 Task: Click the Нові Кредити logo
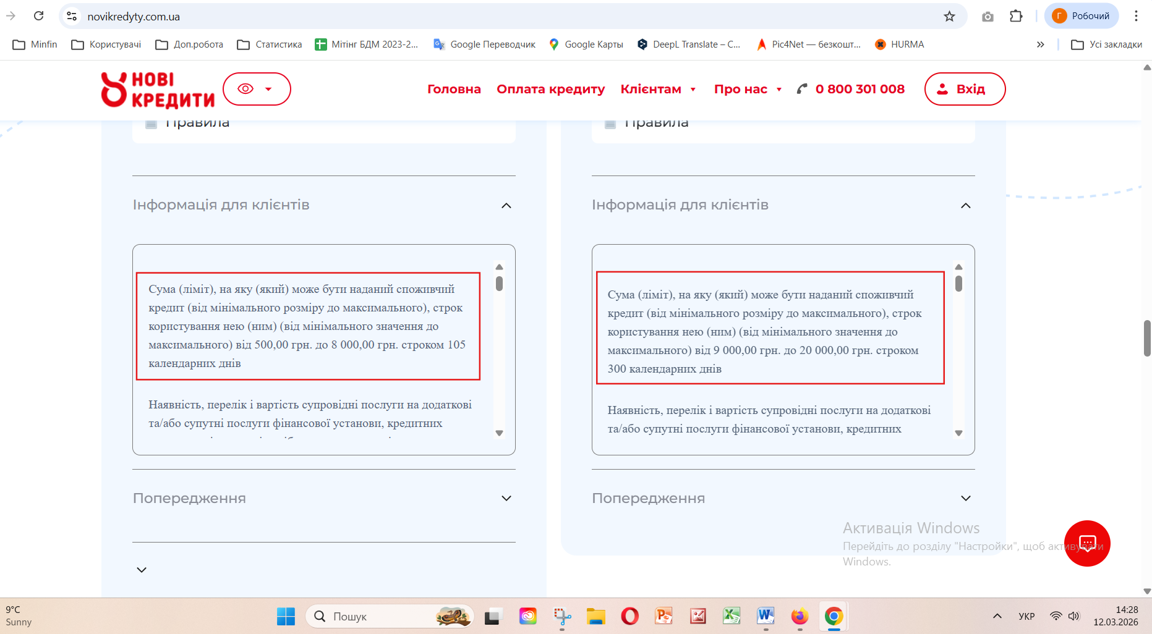pyautogui.click(x=158, y=90)
